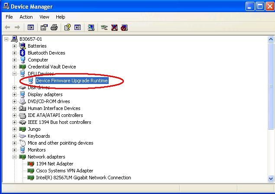Select the Display adapters label

tap(45, 94)
